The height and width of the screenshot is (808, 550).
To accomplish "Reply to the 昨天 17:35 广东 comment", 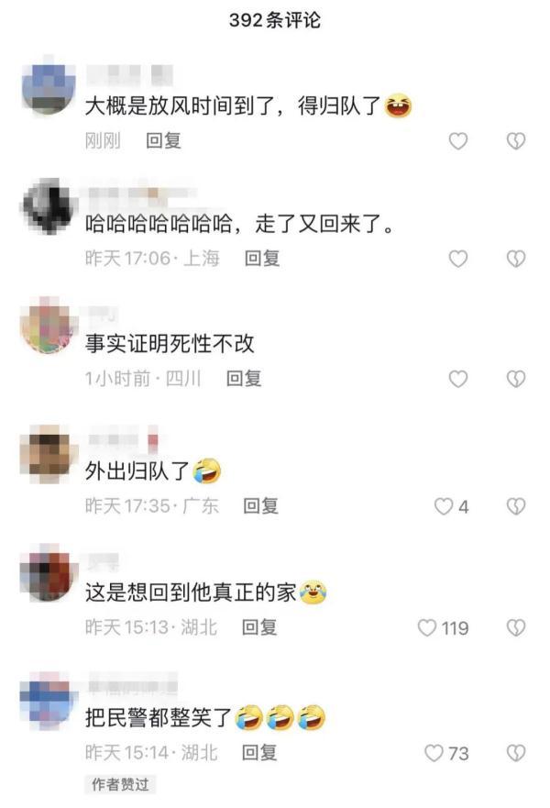I will (x=260, y=505).
